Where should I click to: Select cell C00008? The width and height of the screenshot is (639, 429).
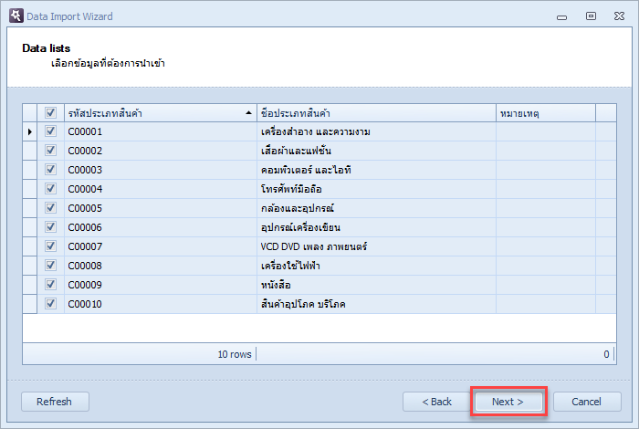pos(161,266)
